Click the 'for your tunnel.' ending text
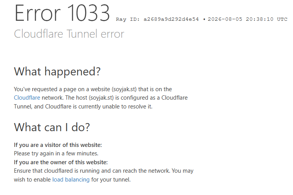 point(111,180)
